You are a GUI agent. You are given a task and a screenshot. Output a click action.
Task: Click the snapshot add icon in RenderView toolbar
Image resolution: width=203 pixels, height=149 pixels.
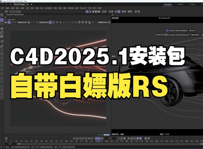83,22
